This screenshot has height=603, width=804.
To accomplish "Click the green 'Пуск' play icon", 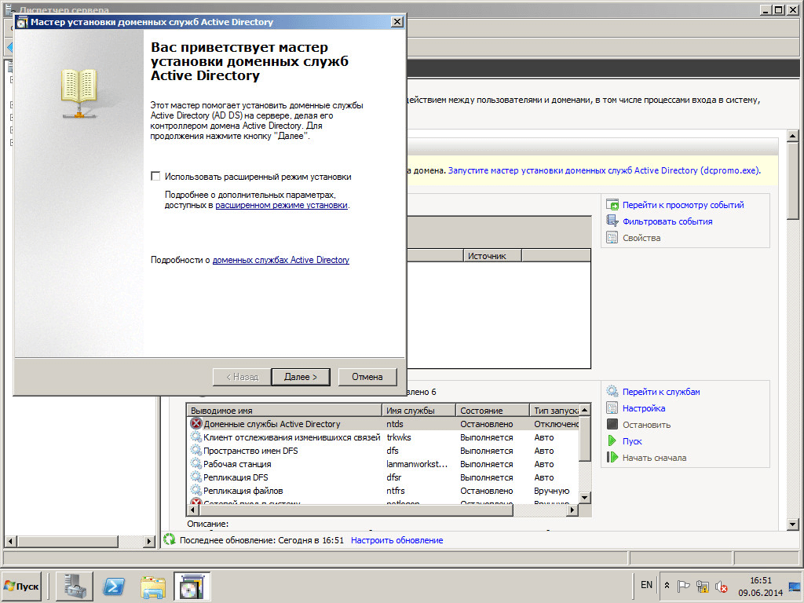I will (612, 441).
